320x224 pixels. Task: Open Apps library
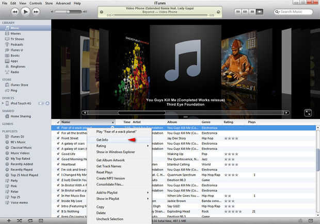point(14,61)
